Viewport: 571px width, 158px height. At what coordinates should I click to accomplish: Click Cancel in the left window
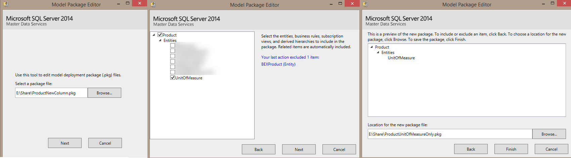pos(105,143)
